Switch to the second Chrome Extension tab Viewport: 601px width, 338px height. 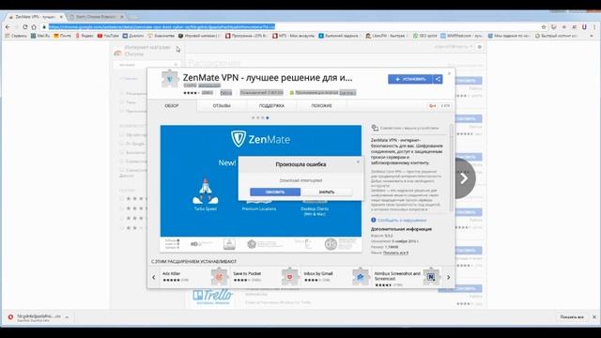pos(95,17)
